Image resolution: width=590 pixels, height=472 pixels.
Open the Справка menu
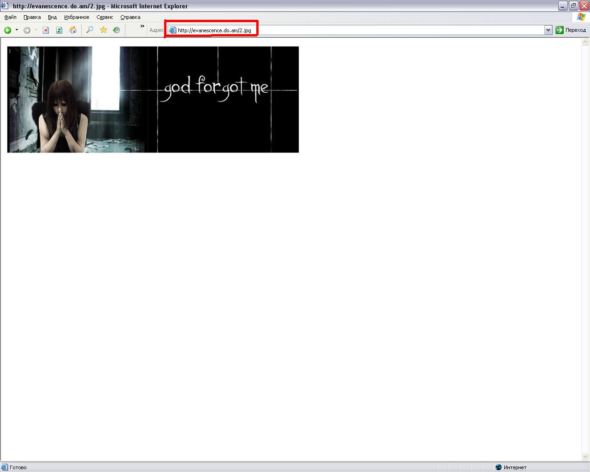click(x=130, y=17)
